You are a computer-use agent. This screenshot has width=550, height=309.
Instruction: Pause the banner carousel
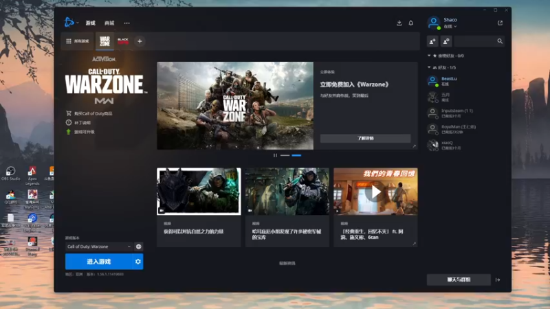click(x=275, y=155)
